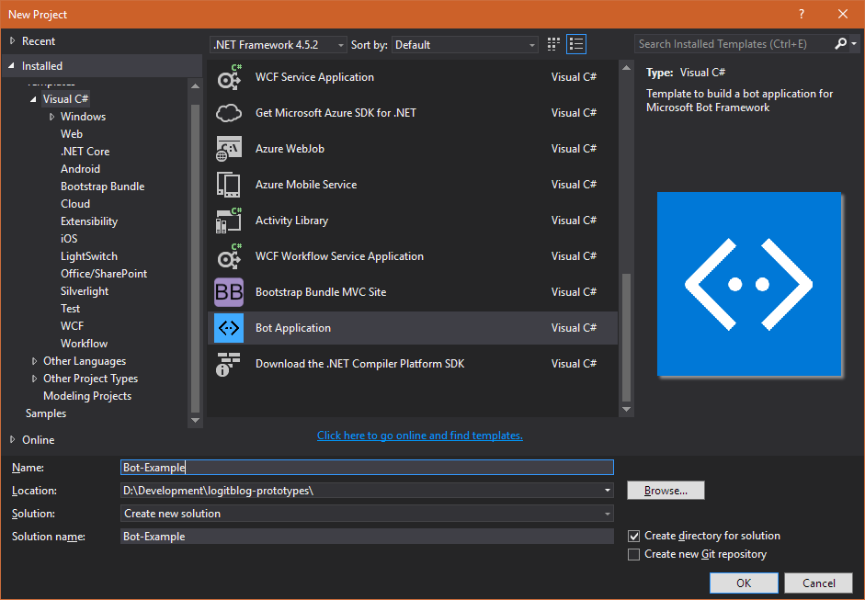Click the Bot Application template icon
This screenshot has width=865, height=600.
tap(228, 328)
